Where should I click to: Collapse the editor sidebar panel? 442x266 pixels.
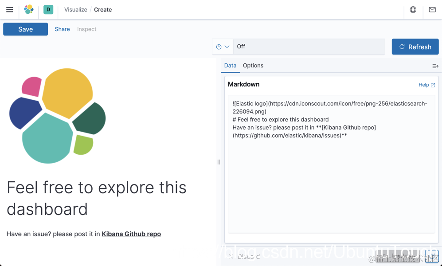point(435,66)
